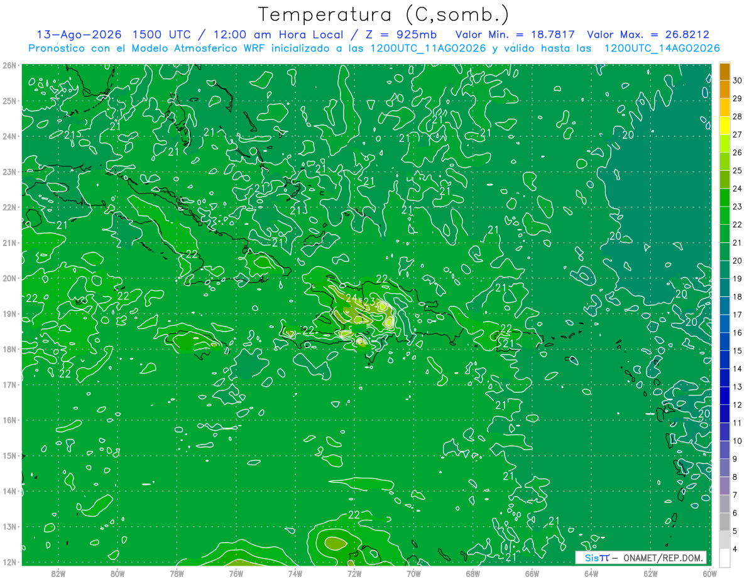Click the 25 label on the color scale

(738, 171)
